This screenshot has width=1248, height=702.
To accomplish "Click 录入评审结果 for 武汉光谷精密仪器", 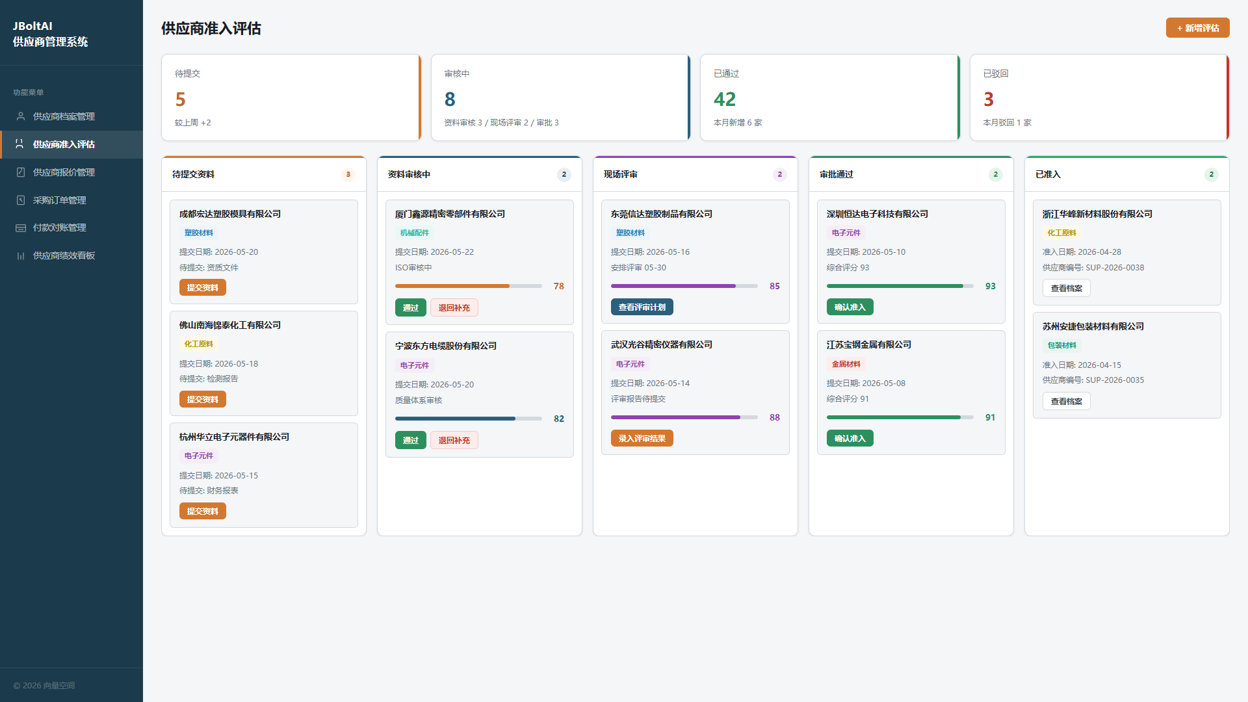I will [642, 438].
